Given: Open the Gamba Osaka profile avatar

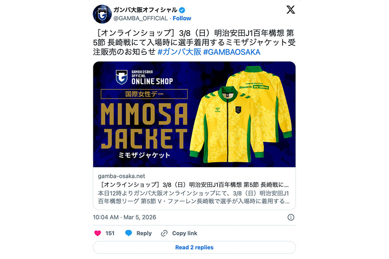Looking at the screenshot, I should tap(102, 14).
